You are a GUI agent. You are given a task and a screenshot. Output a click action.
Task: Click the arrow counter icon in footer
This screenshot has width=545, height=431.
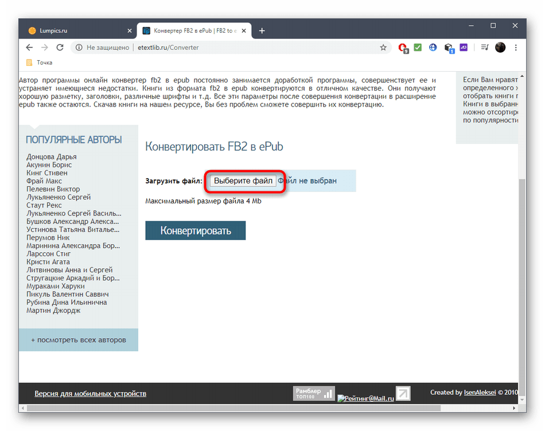[x=403, y=393]
